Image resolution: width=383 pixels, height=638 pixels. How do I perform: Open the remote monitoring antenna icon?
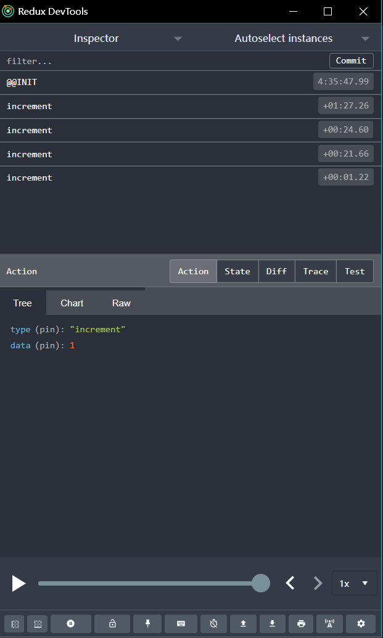click(330, 623)
